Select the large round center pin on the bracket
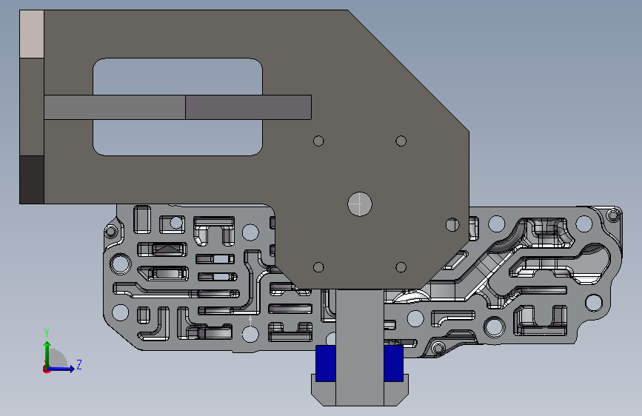642x416 pixels. (360, 204)
